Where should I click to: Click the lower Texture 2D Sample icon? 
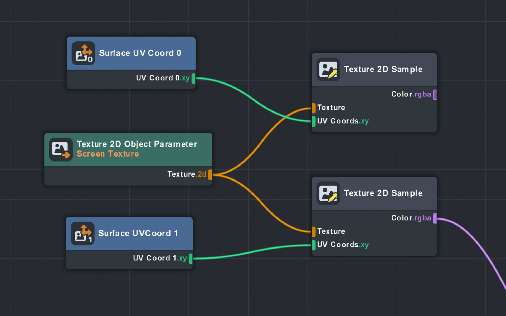point(328,193)
